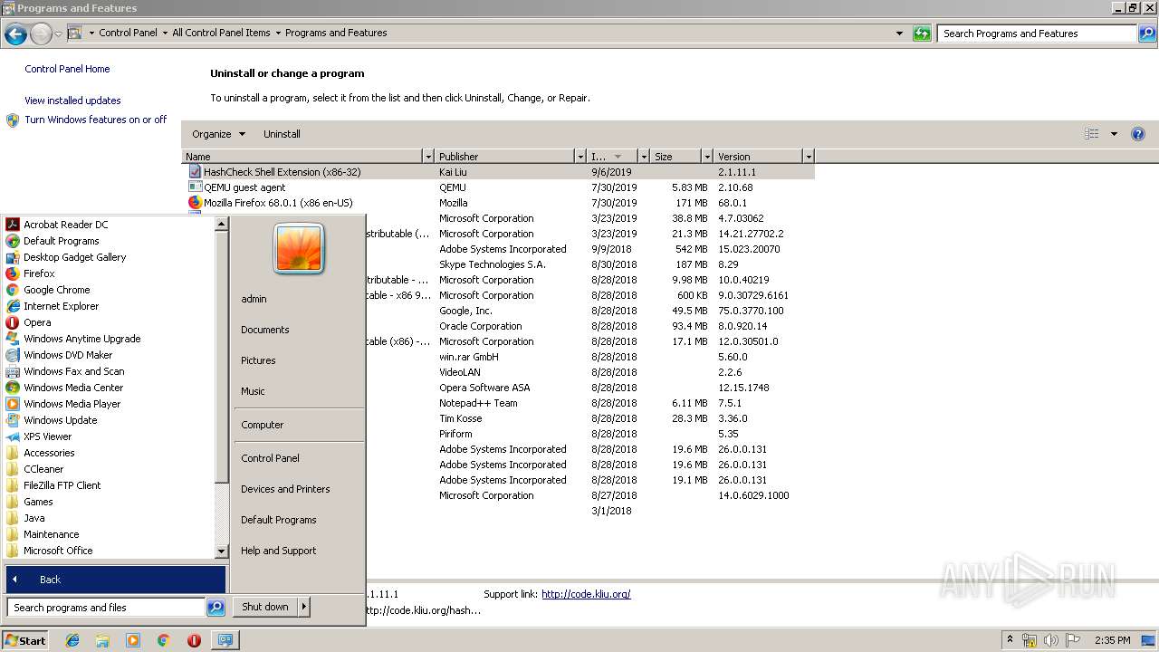Launch Firefox from the Start menu list

tap(39, 273)
